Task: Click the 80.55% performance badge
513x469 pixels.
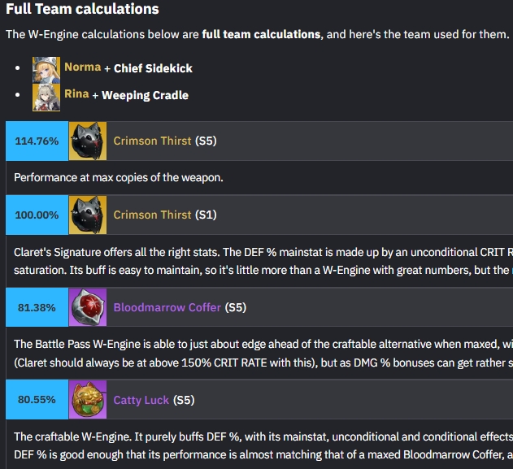Action: [37, 400]
